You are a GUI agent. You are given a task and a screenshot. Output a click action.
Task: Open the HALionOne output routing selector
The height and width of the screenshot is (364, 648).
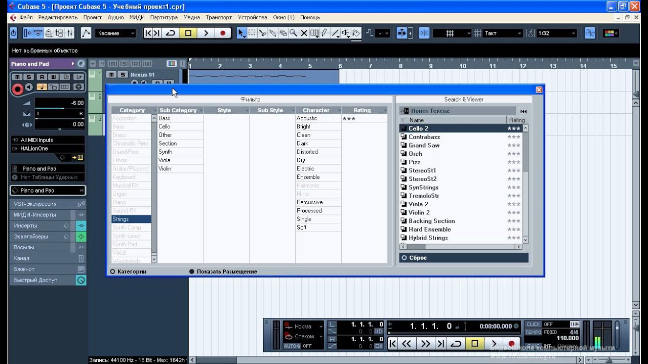point(48,149)
